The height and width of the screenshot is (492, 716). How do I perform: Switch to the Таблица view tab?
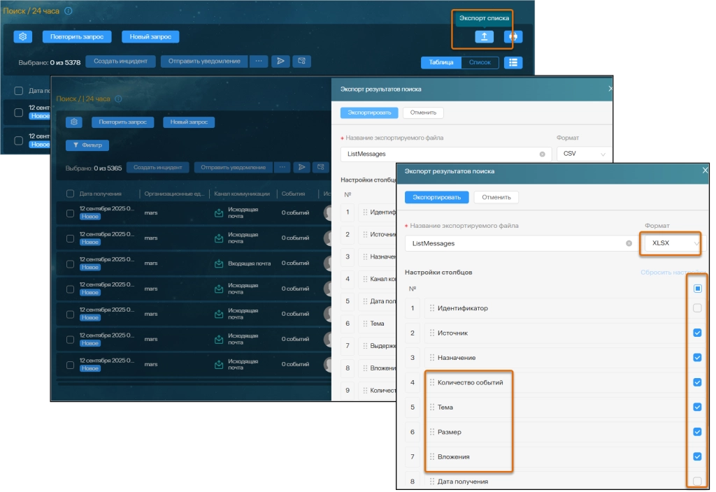coord(441,62)
